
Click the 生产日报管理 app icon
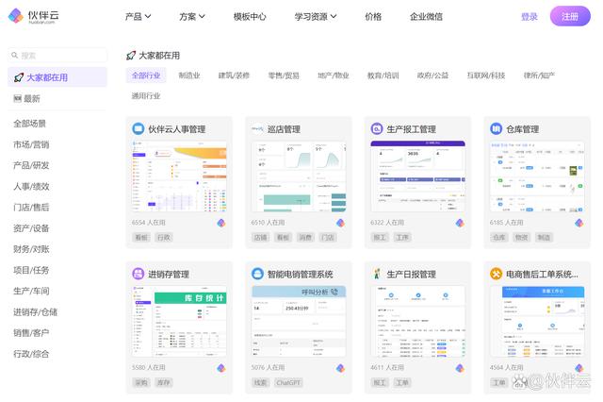[x=377, y=274]
